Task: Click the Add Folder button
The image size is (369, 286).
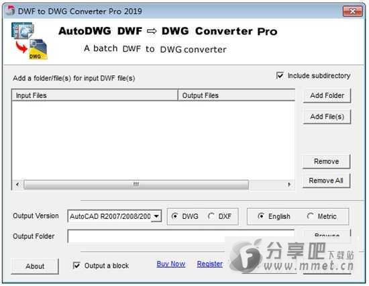Action: [x=327, y=95]
